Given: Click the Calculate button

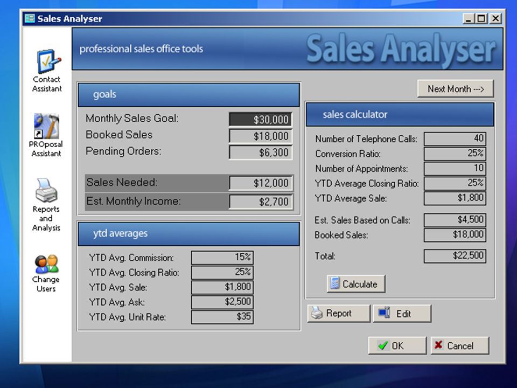Looking at the screenshot, I should click(x=356, y=284).
